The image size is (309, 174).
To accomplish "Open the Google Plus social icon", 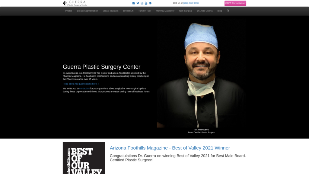I will tap(150, 3).
